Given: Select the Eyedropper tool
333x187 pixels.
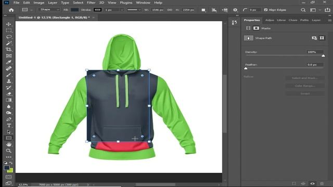Looking at the screenshot, I should coord(9,62).
